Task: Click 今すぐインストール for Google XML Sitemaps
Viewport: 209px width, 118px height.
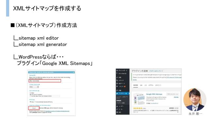Action: click(172, 94)
